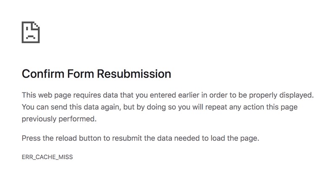The width and height of the screenshot is (335, 183).
Task: Click the word Form in the heading
Action: click(x=80, y=74)
